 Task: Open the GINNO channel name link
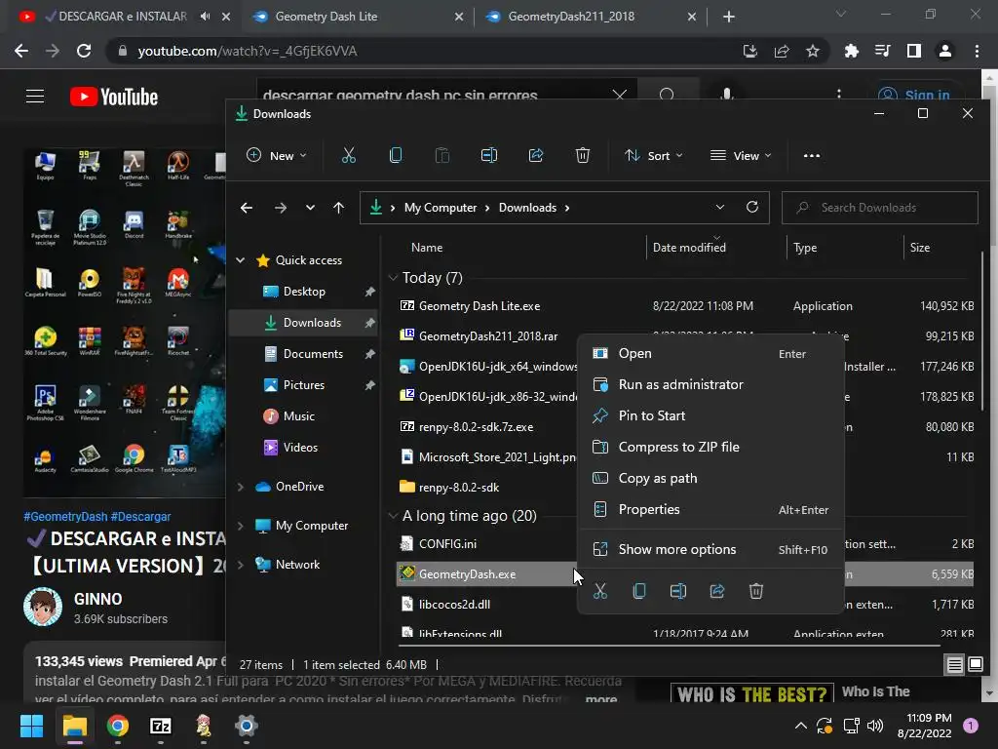click(98, 600)
